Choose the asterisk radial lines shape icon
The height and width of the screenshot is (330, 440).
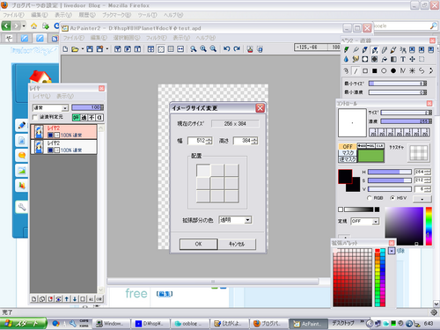(412, 70)
